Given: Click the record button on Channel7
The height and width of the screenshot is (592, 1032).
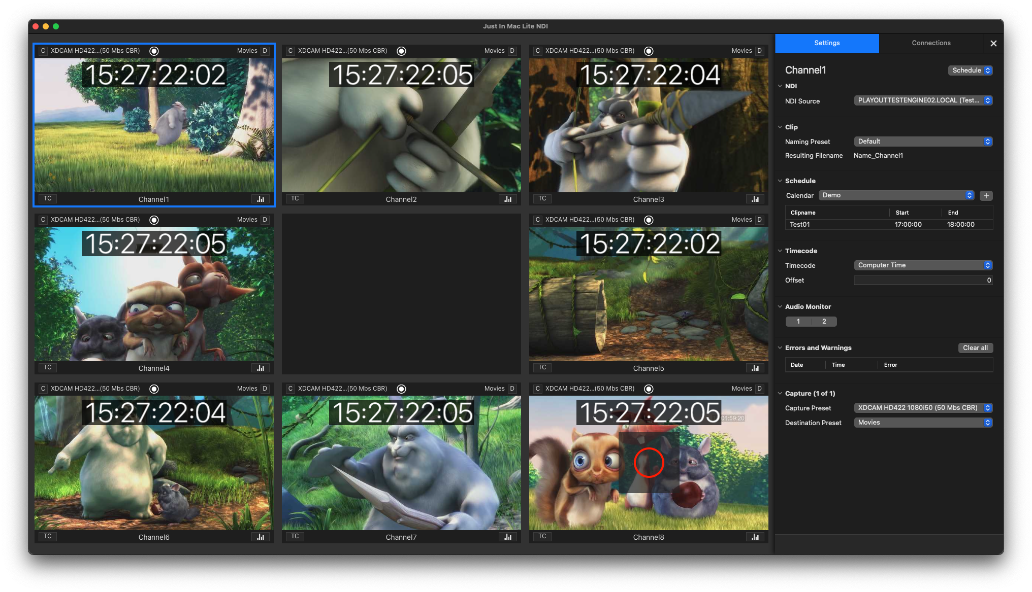Looking at the screenshot, I should click(401, 389).
